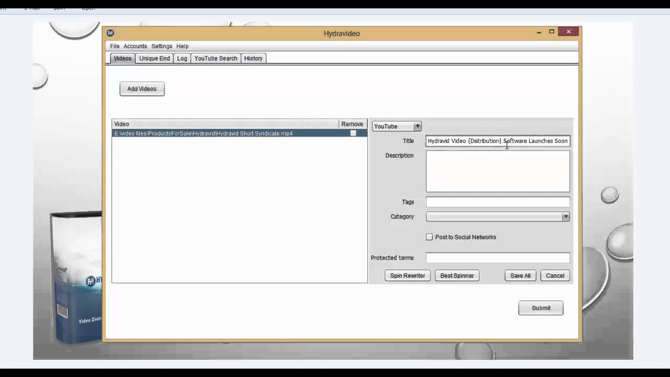The width and height of the screenshot is (670, 377).
Task: Click the Cancel button
Action: (555, 276)
